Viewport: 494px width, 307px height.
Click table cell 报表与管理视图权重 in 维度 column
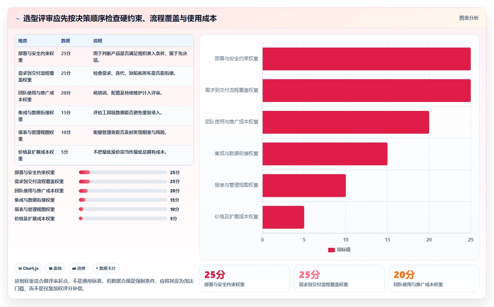pyautogui.click(x=36, y=135)
